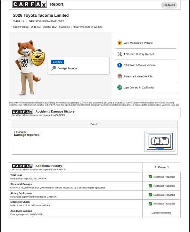Click the 'Gasoline' fuel type text
190x232 pixels.
(x=65, y=27)
